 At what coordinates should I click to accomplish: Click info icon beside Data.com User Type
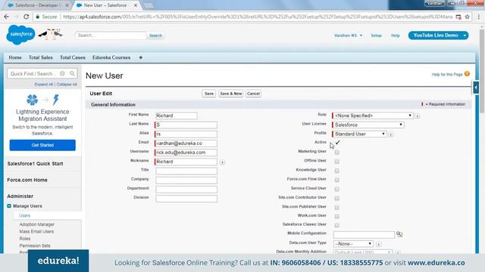(x=378, y=244)
